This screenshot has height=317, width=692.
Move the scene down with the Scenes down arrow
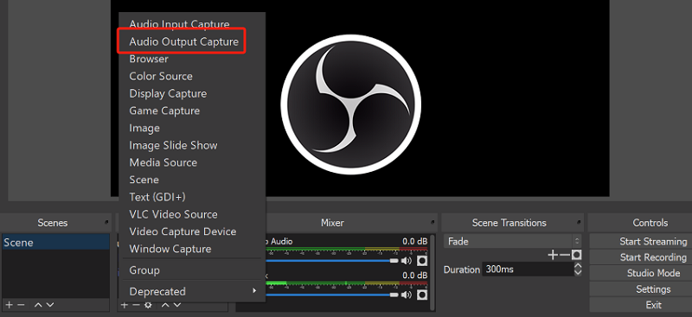[x=50, y=305]
